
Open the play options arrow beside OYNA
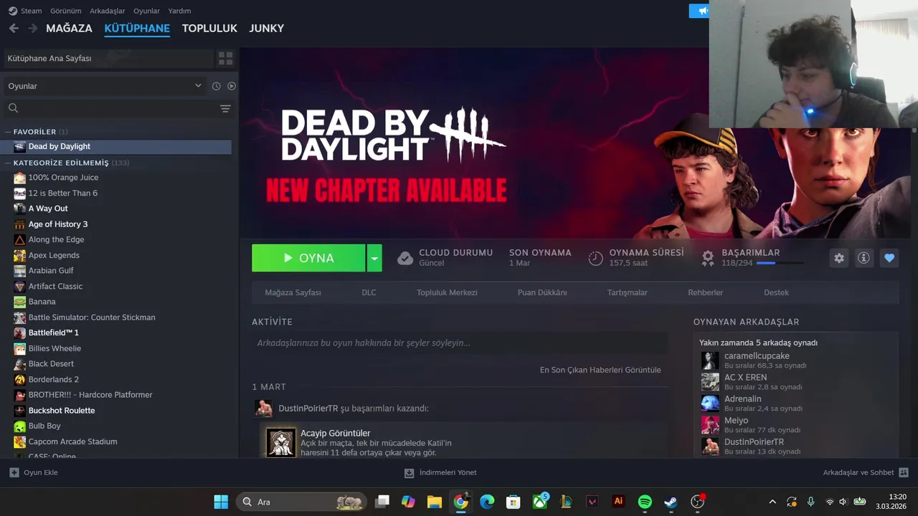[374, 258]
